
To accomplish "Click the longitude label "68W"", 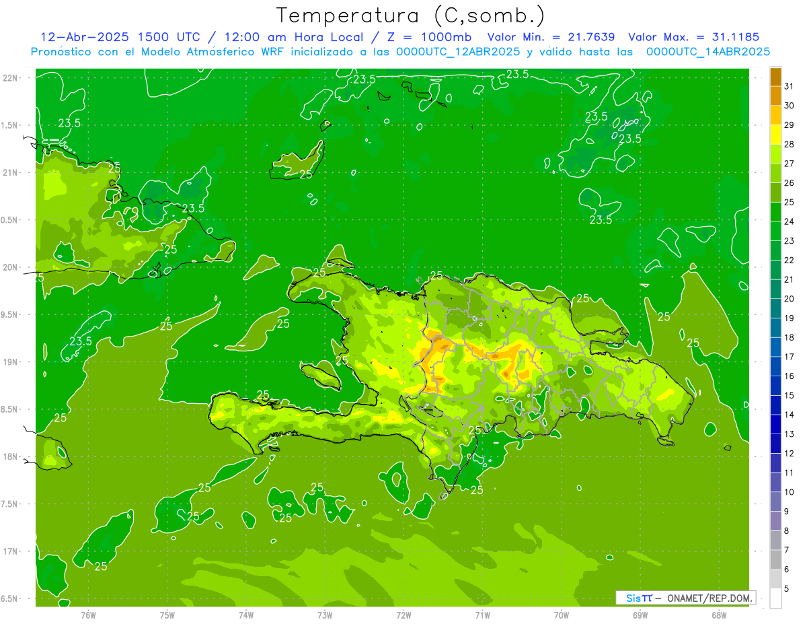I will 719,615.
